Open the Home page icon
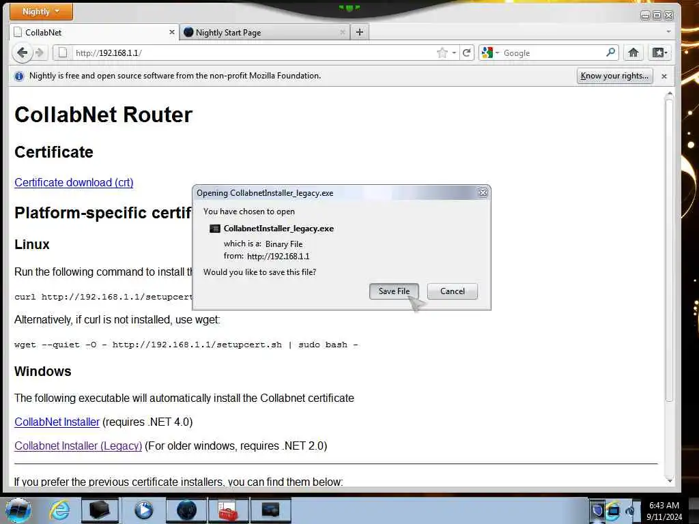 (633, 53)
